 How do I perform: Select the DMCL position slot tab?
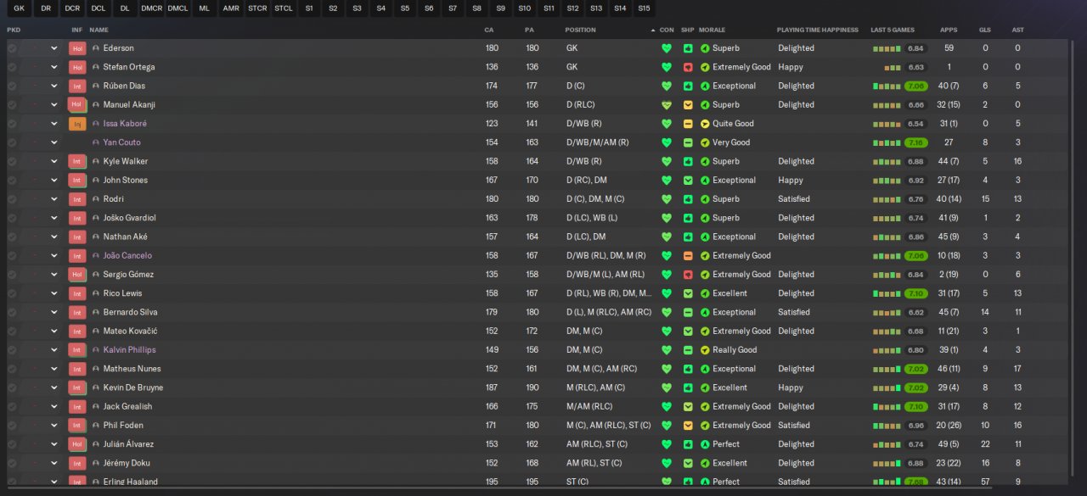[x=178, y=8]
